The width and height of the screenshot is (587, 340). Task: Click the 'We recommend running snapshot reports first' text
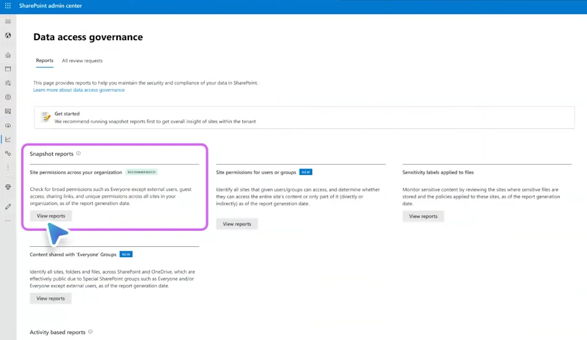(155, 122)
